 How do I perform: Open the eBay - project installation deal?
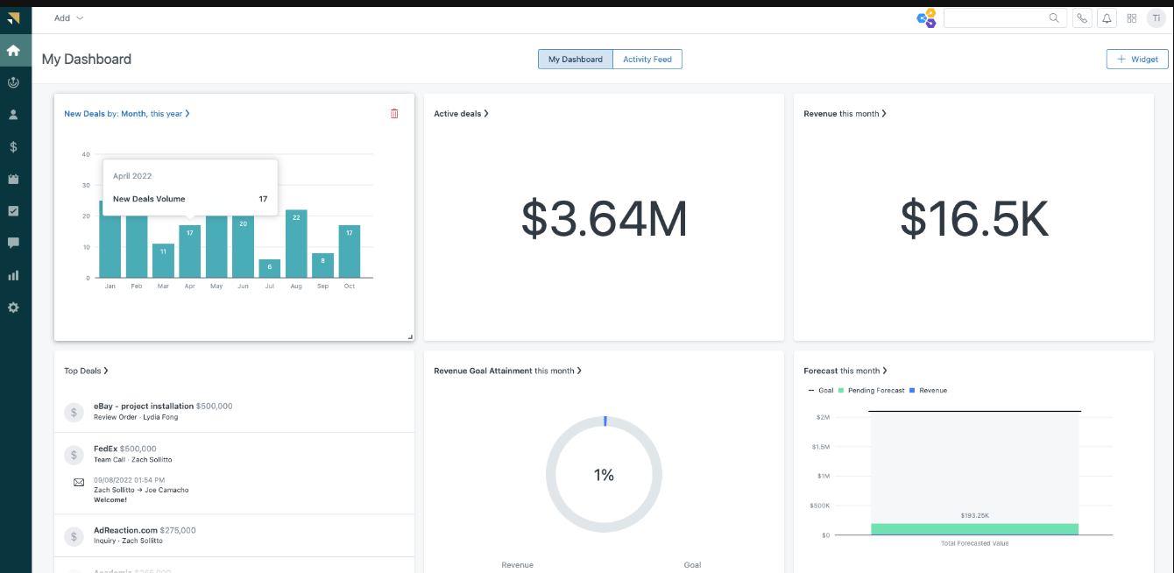(144, 407)
